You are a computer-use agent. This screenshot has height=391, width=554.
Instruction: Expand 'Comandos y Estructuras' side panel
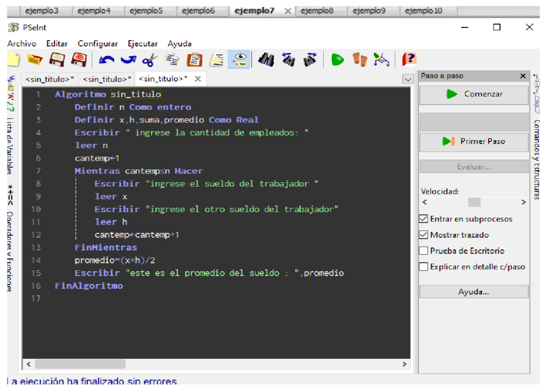tap(536, 159)
